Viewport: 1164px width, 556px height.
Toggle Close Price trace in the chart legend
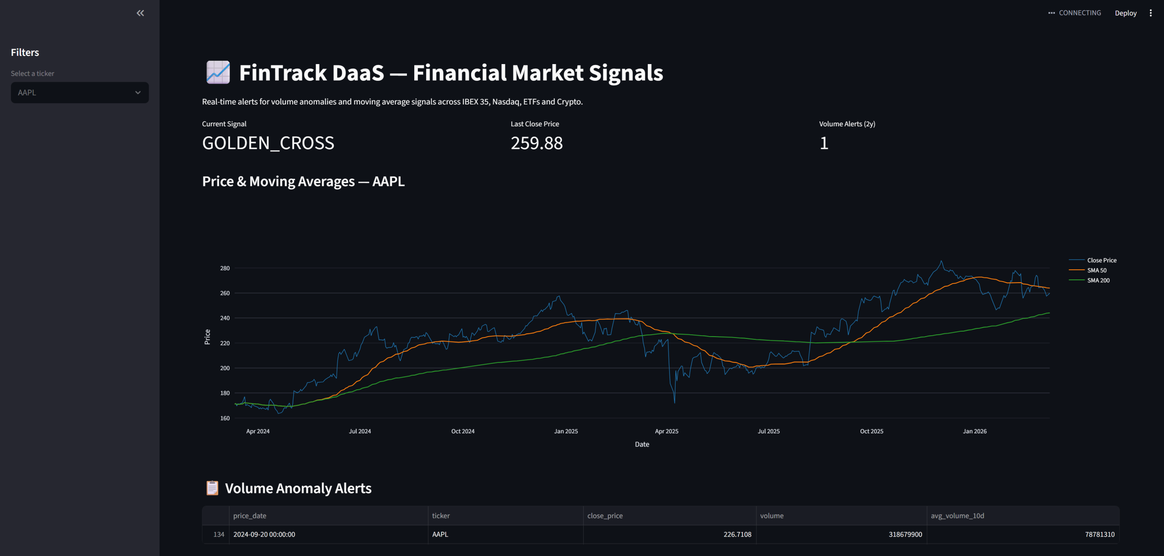(1101, 260)
